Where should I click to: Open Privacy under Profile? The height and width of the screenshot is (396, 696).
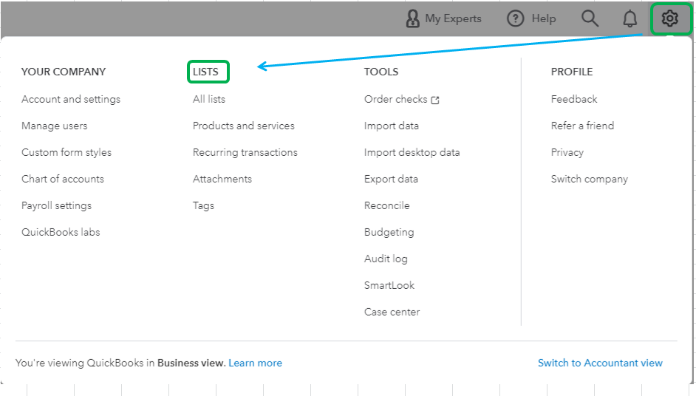pyautogui.click(x=567, y=152)
